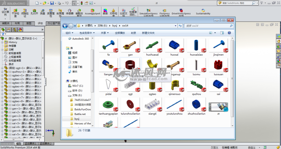Switch to FeatureManager design tree tab icon
Viewport: 281px width, 149px height.
click(x=3, y=30)
